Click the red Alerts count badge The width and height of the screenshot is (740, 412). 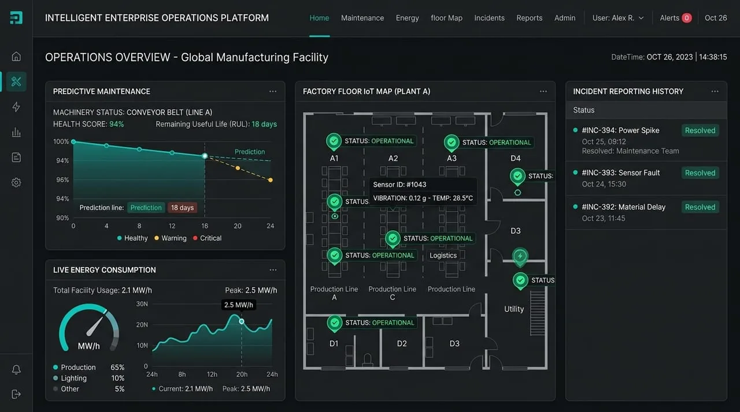pyautogui.click(x=686, y=18)
